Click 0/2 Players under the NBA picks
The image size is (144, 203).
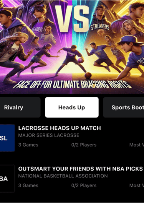tap(84, 185)
